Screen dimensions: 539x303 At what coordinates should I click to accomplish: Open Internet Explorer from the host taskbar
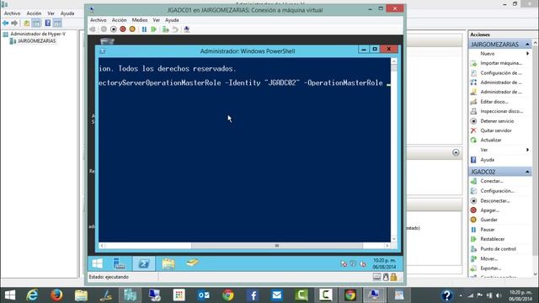(x=32, y=295)
